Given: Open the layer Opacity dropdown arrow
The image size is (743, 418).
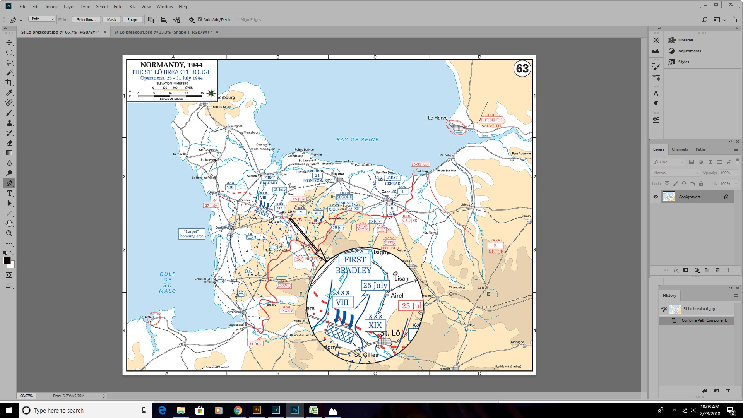Looking at the screenshot, I should point(736,173).
